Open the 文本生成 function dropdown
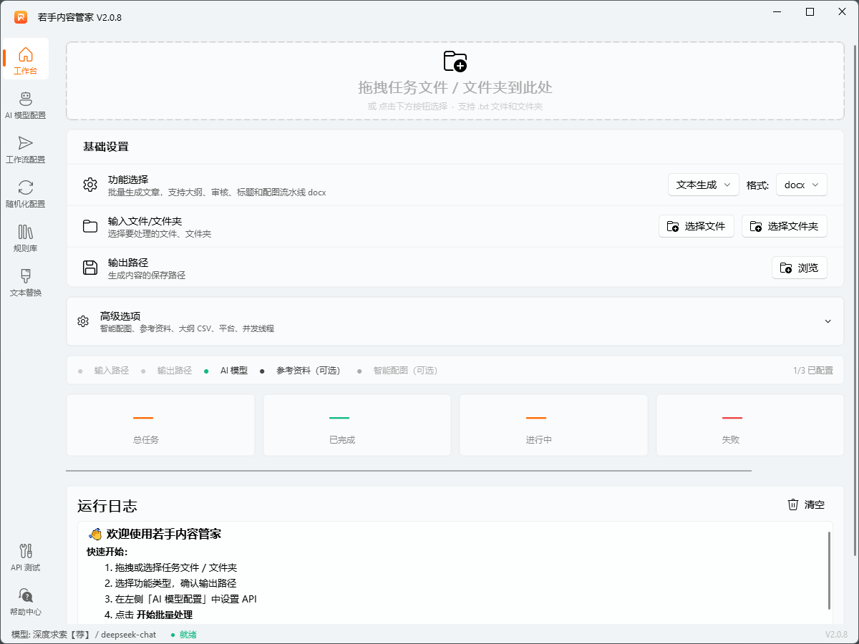 703,185
